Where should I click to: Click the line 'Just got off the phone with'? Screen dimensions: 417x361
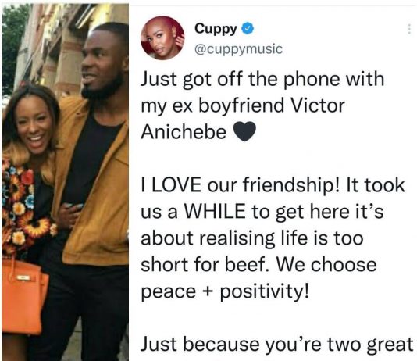[262, 79]
